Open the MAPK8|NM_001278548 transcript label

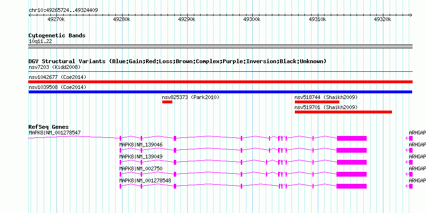pyautogui.click(x=146, y=180)
